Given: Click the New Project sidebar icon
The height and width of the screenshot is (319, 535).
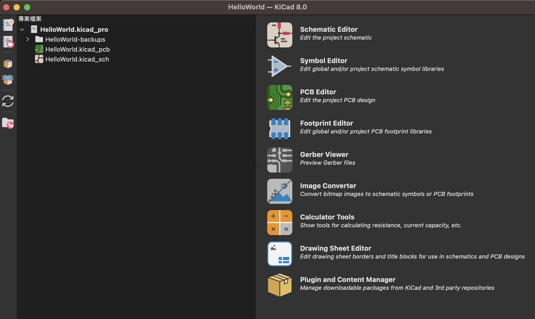Looking at the screenshot, I should click(x=8, y=25).
